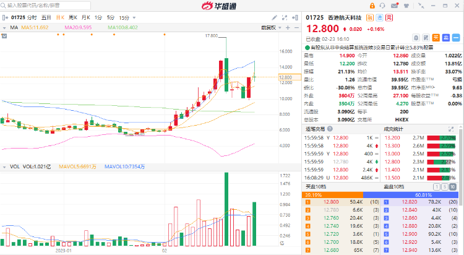Click the 卖盘10档 header
The image size is (464, 255).
pos(394,186)
